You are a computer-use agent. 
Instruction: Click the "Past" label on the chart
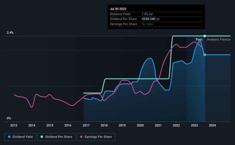coord(199,39)
